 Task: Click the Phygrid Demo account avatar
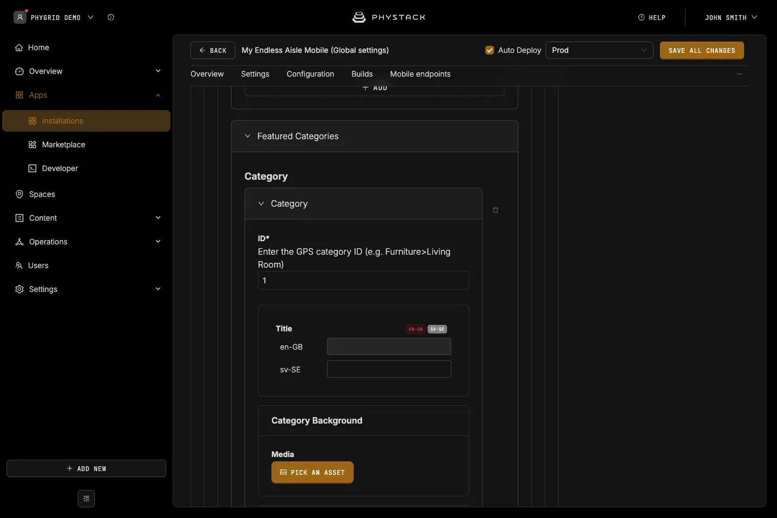(20, 17)
